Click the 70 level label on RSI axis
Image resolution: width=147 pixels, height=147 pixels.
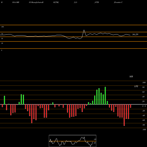pos(2,34)
